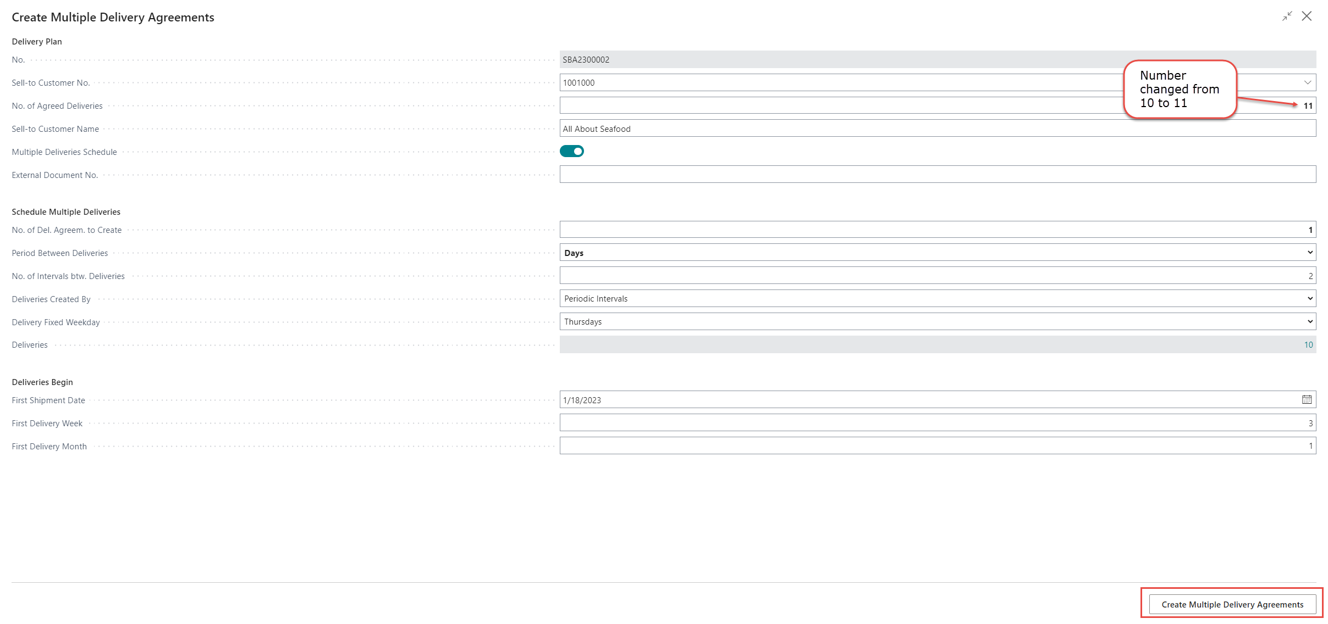Click the No. of Del. Agreem. to Create field
The image size is (1328, 624).
[937, 230]
